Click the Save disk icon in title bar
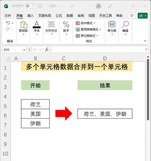The width and height of the screenshot is (151, 161). tap(40, 6)
